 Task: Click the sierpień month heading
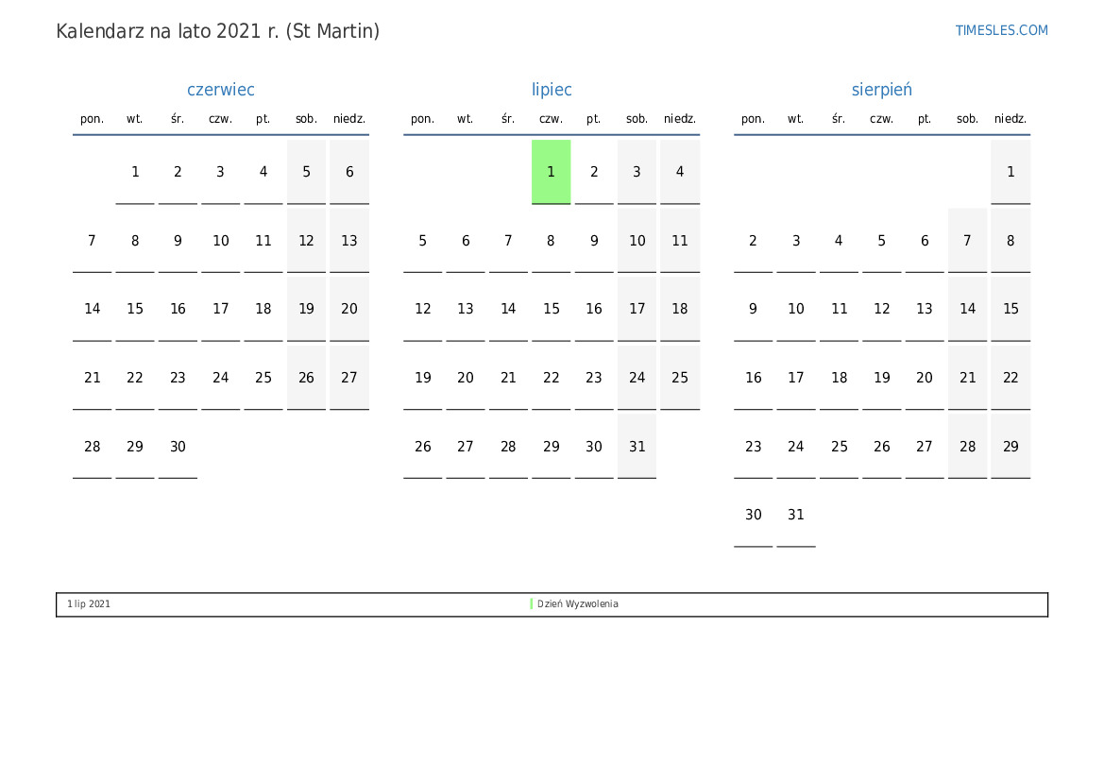pyautogui.click(x=881, y=90)
